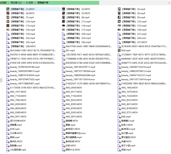Expand the chevron after 新加卷 (G:) in breadcrumb
171x154 pixels.
click(24, 3)
